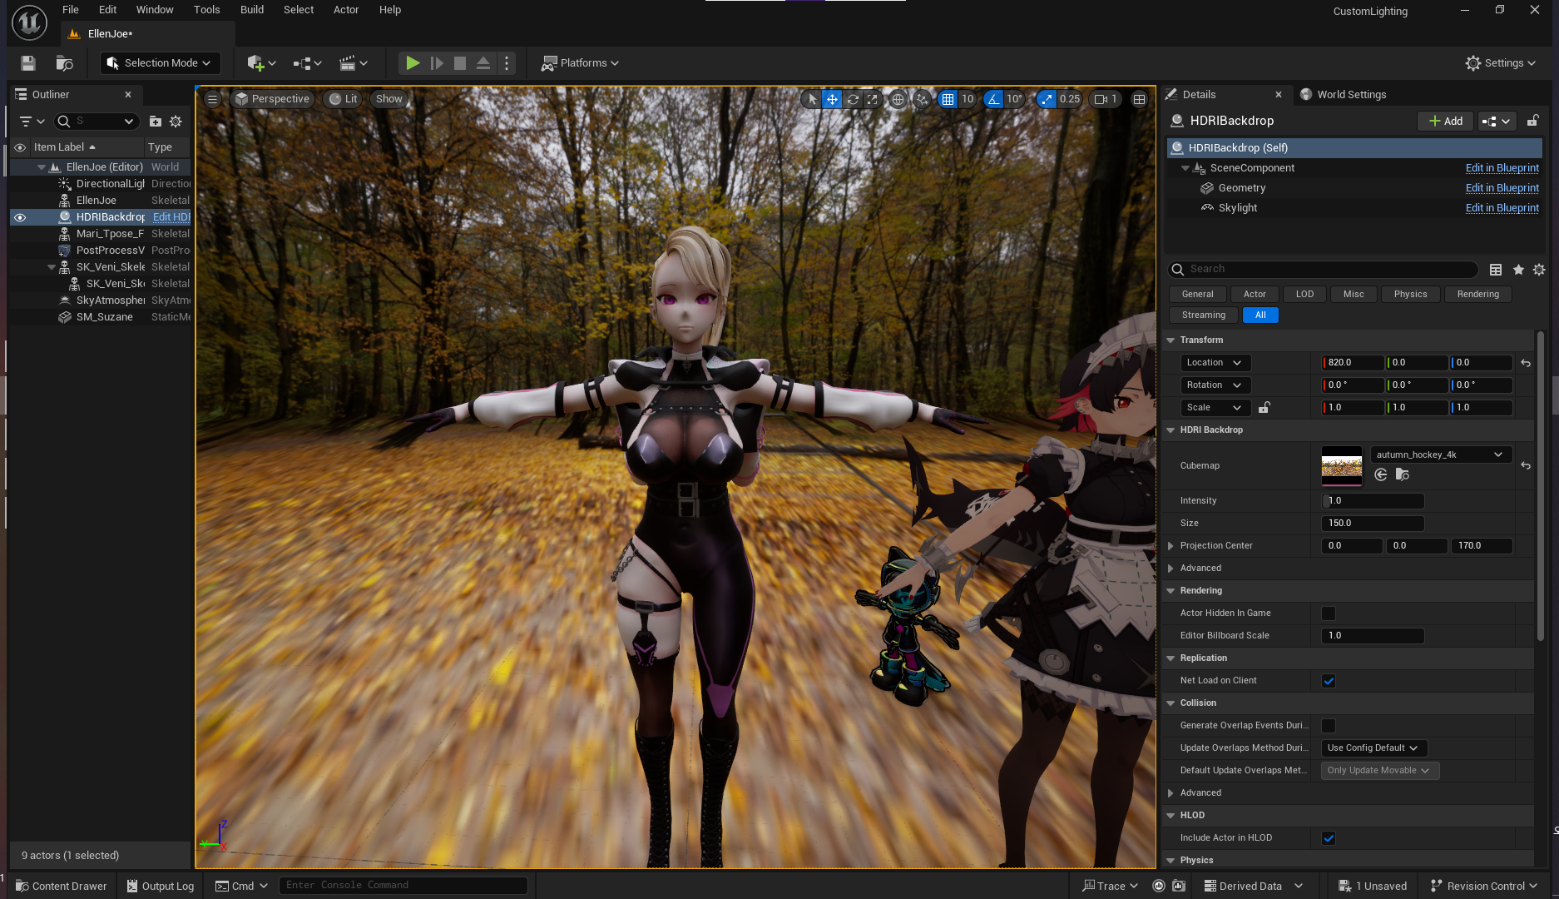Screen dimensions: 1559x899
Task: Reset Cubemap to default value arrow
Action: pos(1526,465)
